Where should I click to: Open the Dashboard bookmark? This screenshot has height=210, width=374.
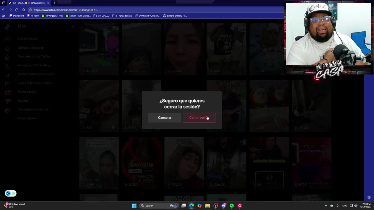tap(17, 16)
